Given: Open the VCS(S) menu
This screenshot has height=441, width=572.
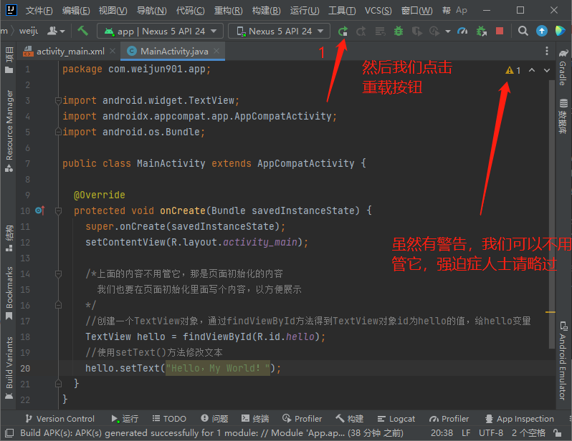Looking at the screenshot, I should (x=378, y=11).
